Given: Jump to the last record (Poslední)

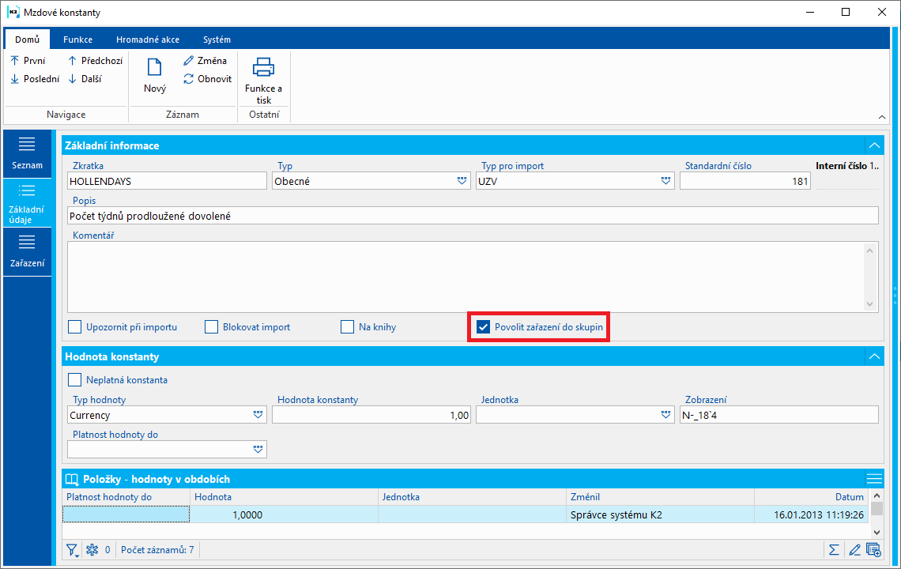Looking at the screenshot, I should click(x=35, y=79).
